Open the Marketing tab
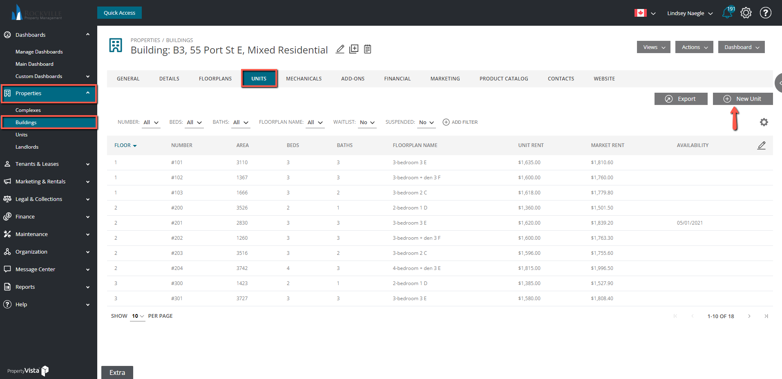Screen dimensions: 782x379 [445, 79]
